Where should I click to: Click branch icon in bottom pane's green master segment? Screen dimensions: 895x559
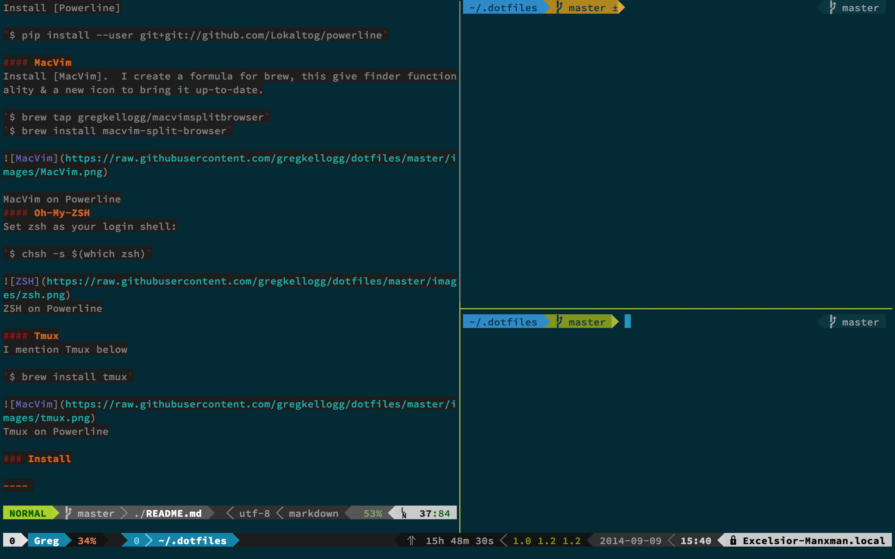point(559,321)
